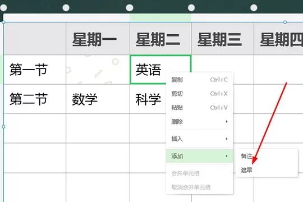
Task: Click the top-left table resize handle
Action: click(3, 22)
